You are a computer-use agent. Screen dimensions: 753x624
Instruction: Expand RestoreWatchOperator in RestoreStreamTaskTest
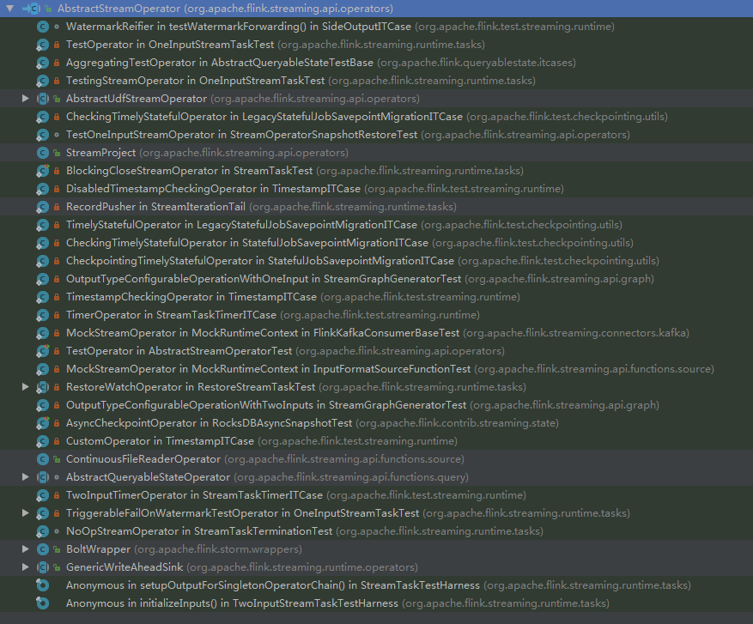tap(26, 387)
